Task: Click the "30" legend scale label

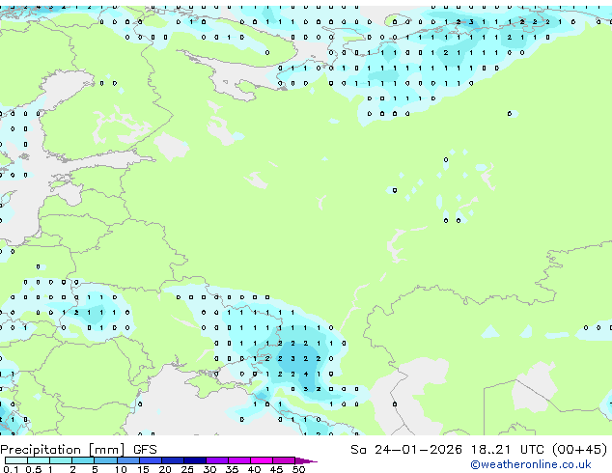Action: [209, 469]
